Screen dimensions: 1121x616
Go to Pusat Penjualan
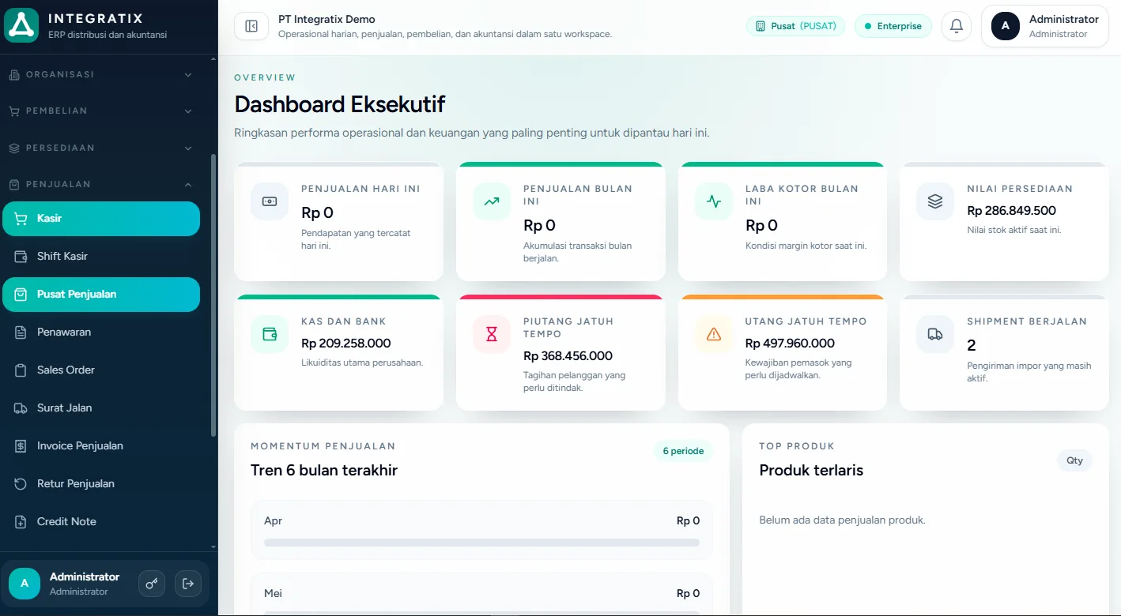(101, 295)
